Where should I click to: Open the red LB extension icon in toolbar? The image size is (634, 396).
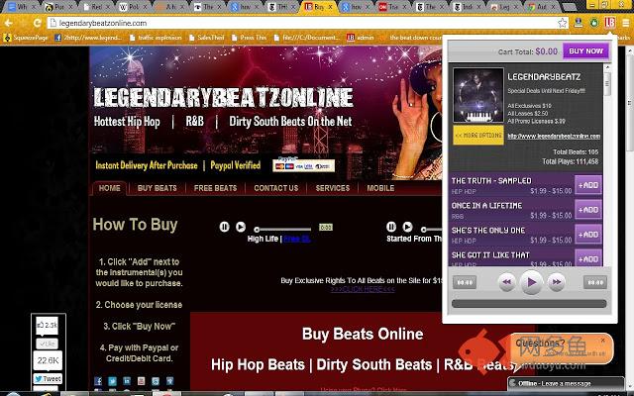tap(610, 22)
